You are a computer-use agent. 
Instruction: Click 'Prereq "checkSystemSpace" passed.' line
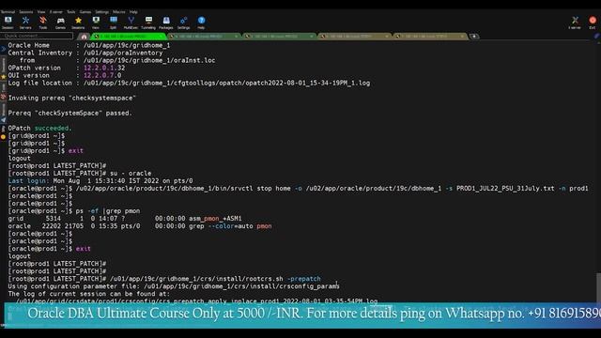69,113
